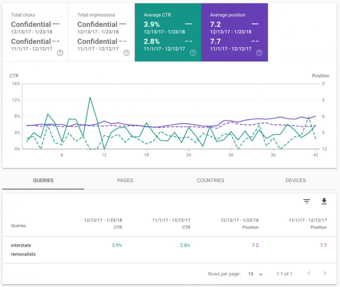Open the table filter options

coord(306,201)
